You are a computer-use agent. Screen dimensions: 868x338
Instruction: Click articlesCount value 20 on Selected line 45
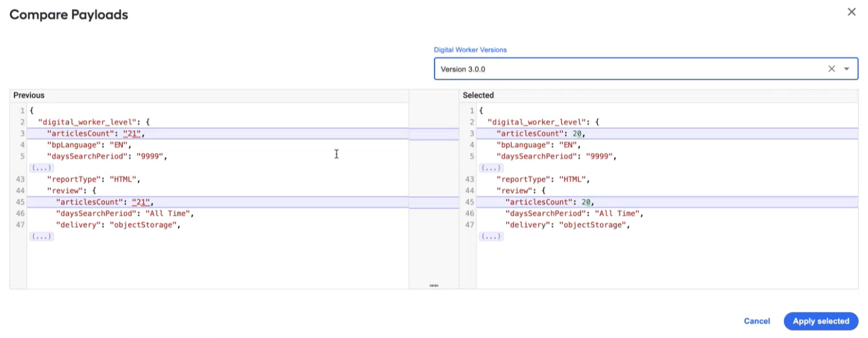pos(586,202)
